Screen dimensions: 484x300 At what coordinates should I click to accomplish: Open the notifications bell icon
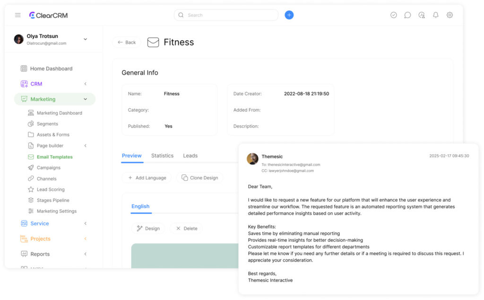pos(435,15)
